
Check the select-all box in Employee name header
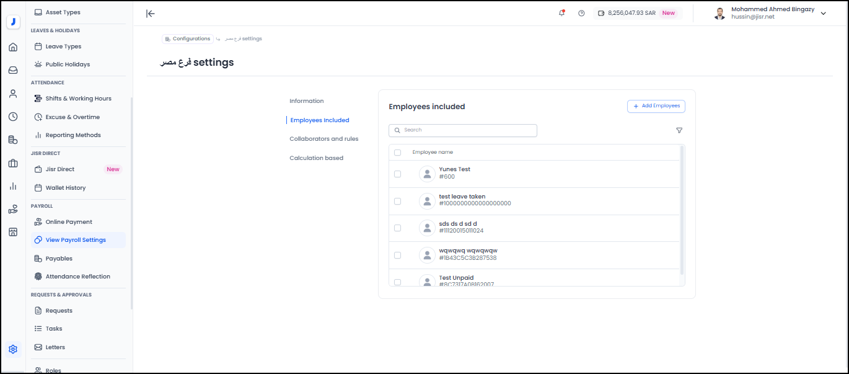point(397,152)
